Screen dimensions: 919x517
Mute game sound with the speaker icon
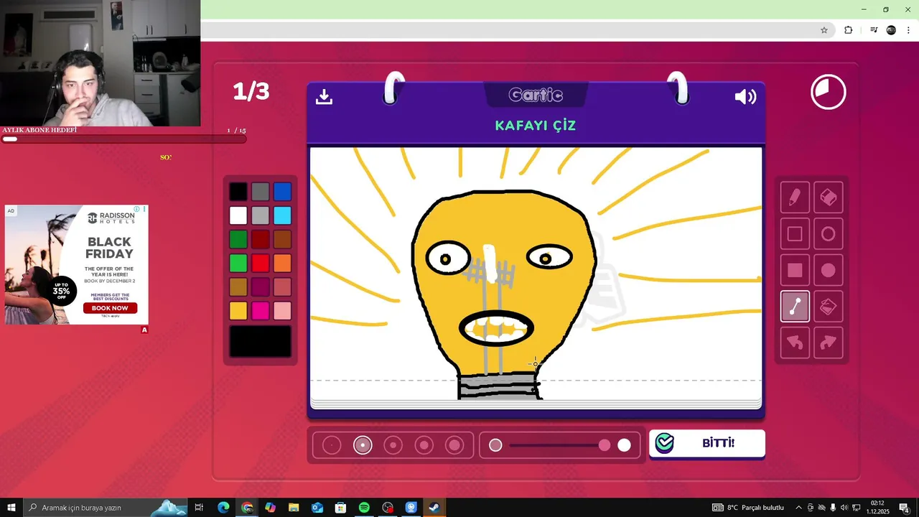[x=745, y=97]
